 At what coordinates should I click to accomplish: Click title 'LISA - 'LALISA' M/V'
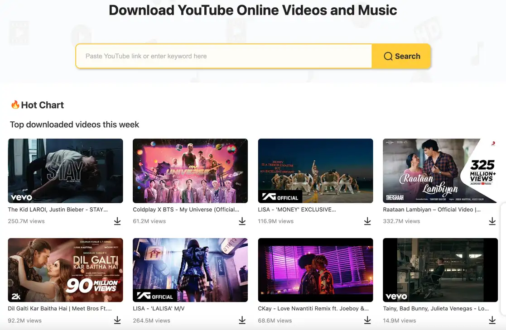click(159, 309)
